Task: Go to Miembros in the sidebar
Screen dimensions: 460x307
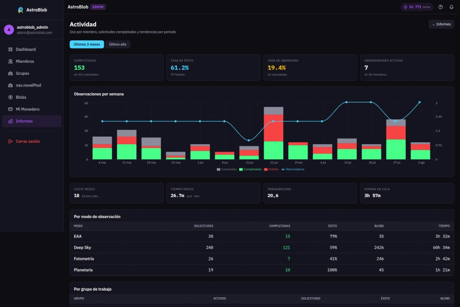Action: coord(32,61)
